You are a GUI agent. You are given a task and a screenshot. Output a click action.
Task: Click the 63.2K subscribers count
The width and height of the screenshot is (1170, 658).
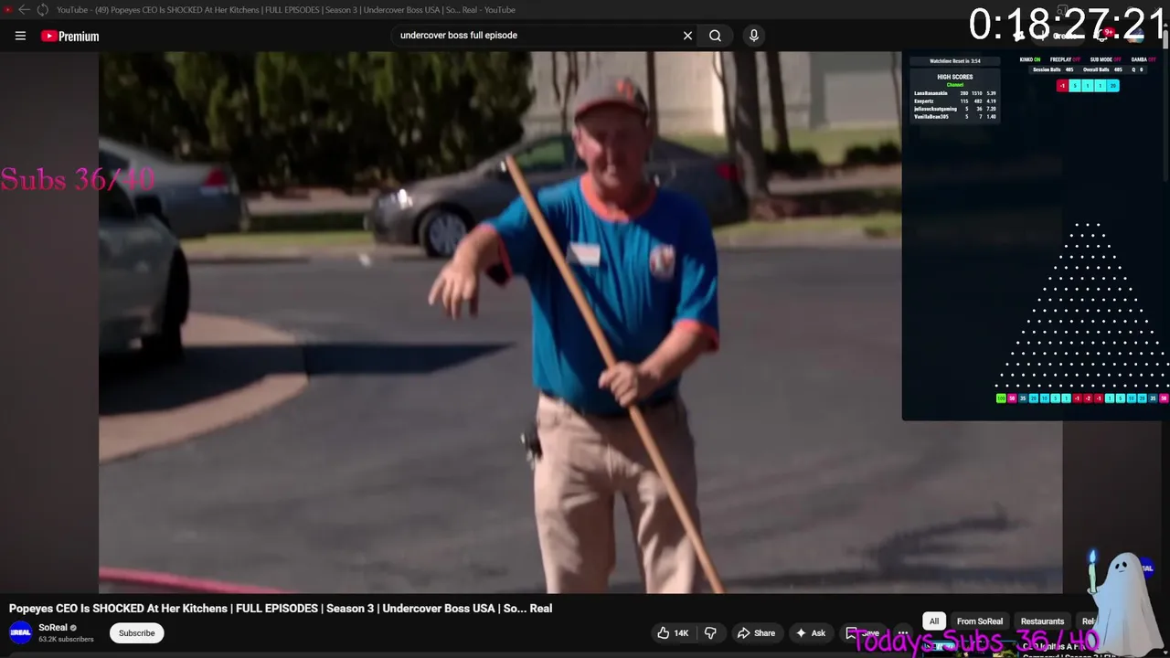click(x=66, y=640)
